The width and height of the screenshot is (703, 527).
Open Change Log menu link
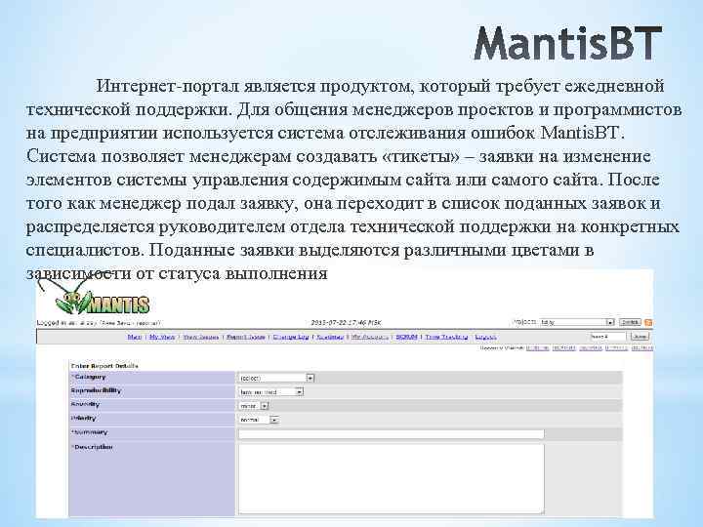click(291, 337)
